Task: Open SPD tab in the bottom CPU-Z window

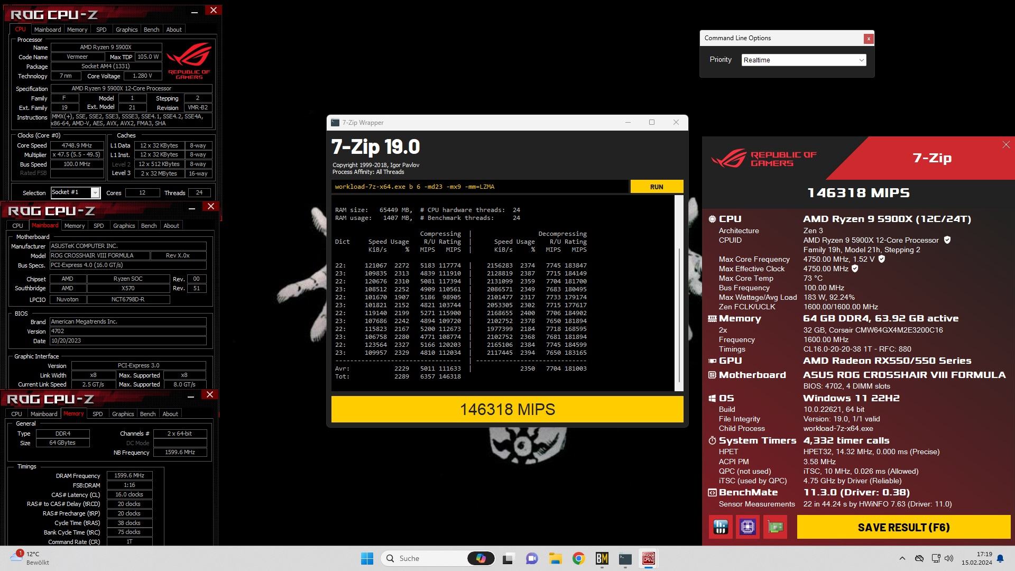Action: pos(98,414)
